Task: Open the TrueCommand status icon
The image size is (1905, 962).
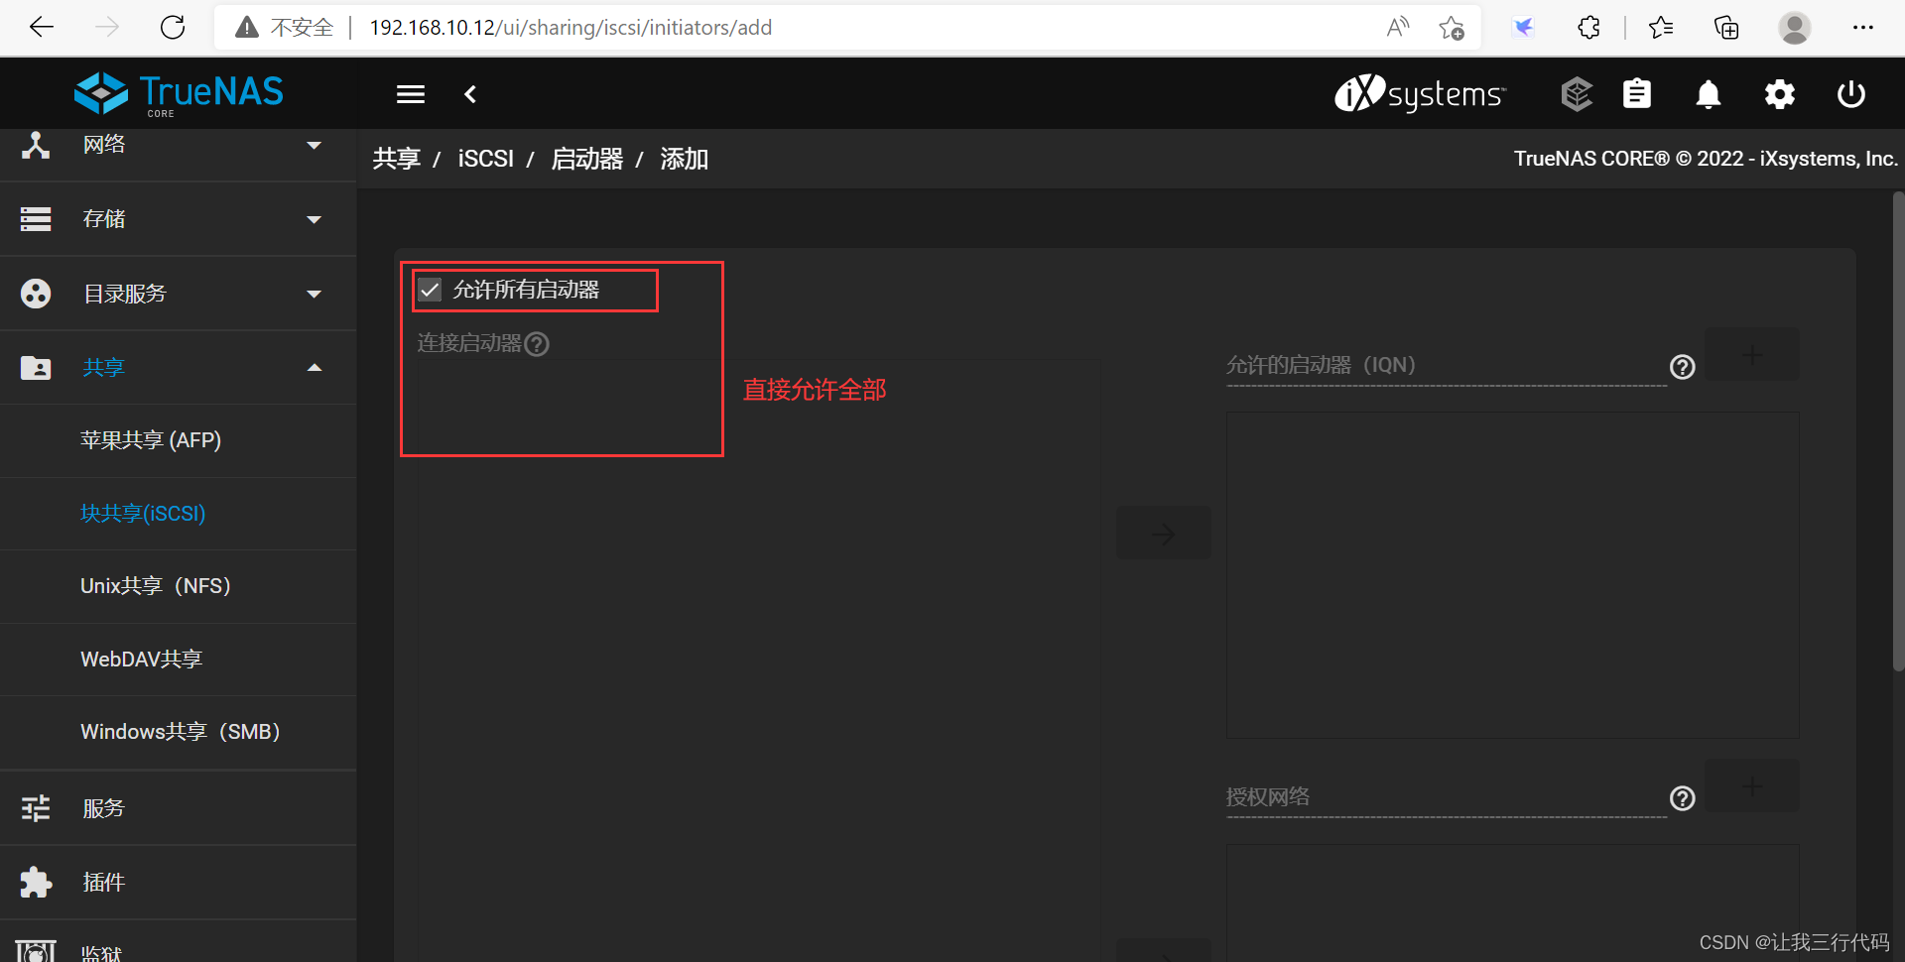Action: pyautogui.click(x=1577, y=94)
